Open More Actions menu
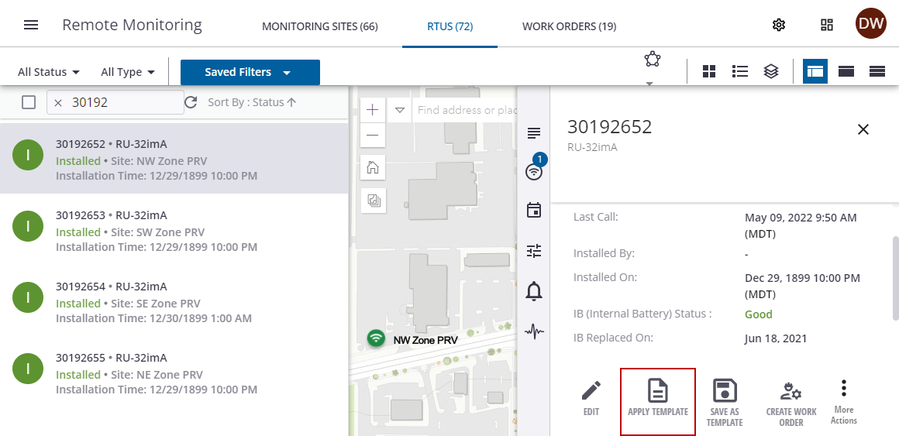This screenshot has height=436, width=899. [x=844, y=401]
